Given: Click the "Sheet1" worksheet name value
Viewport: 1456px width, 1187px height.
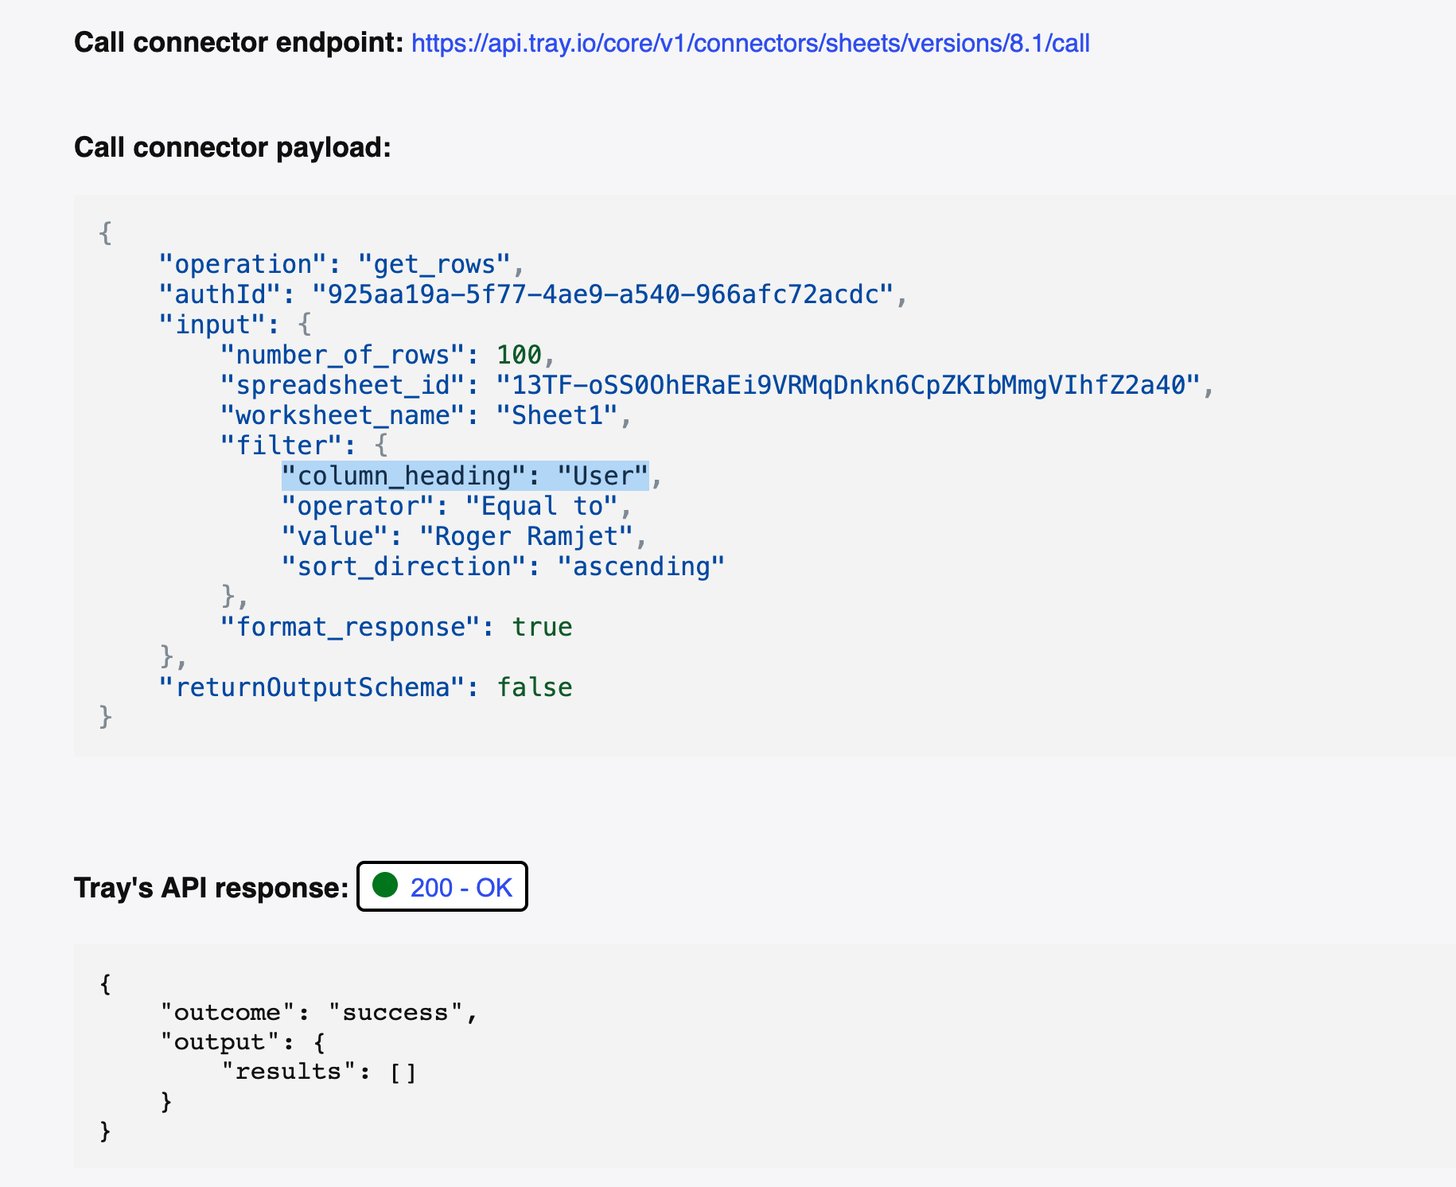Looking at the screenshot, I should coord(557,415).
